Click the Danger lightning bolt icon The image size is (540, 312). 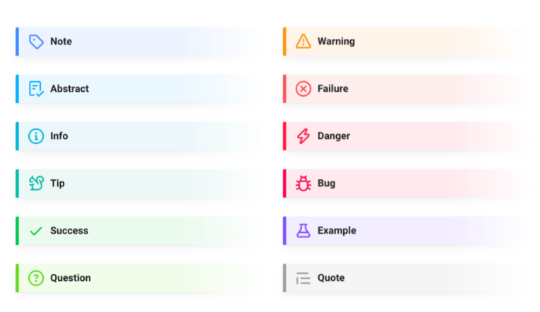point(304,136)
